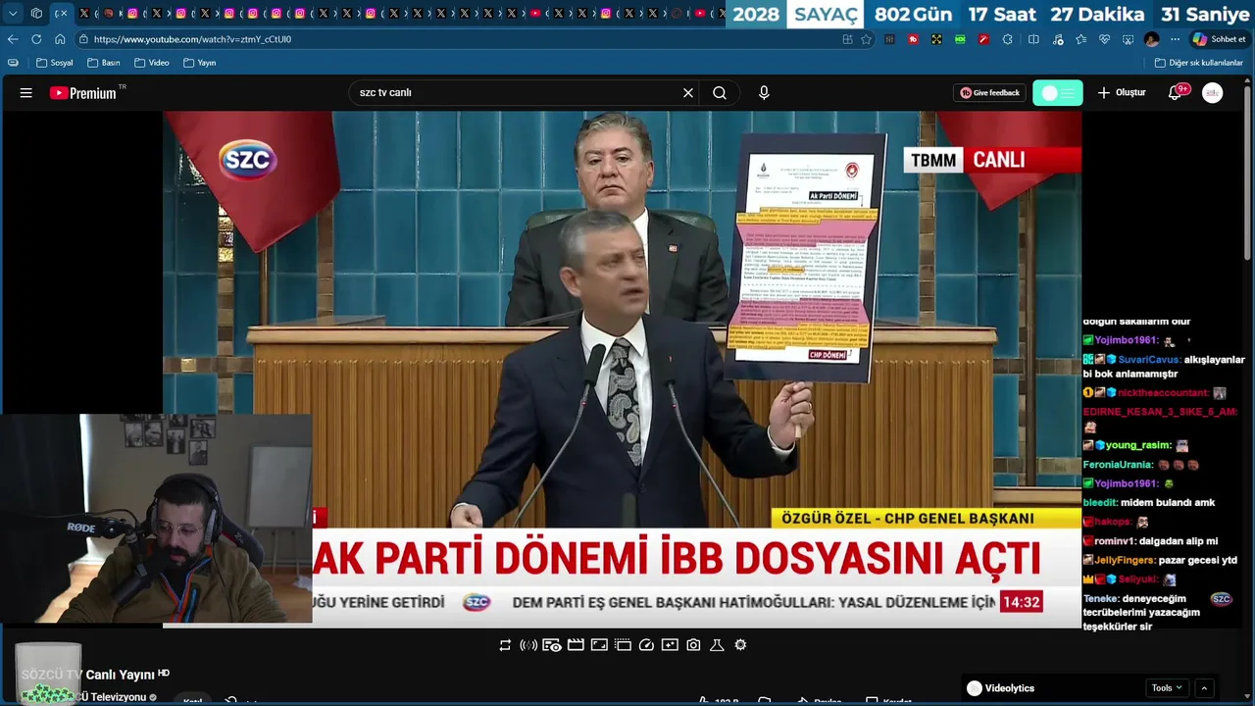Click chat user nicktheaccountant
Screen dimensions: 1255x706
1163,392
